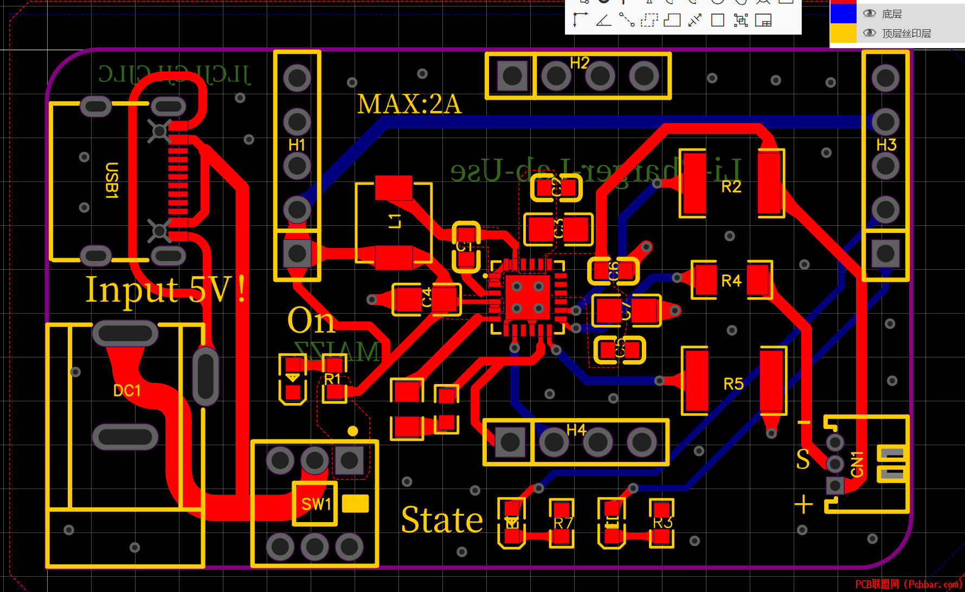Click the R2 resistor label

click(731, 187)
